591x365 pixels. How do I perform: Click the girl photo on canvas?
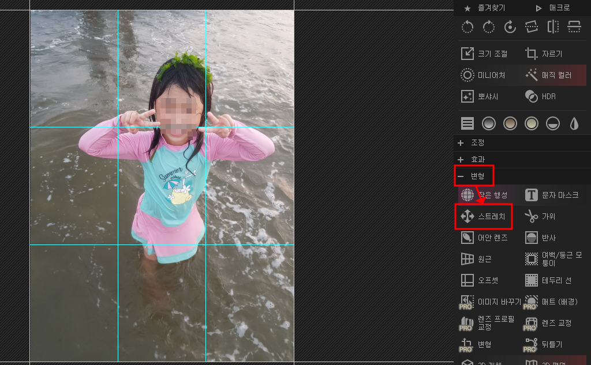pos(162,186)
